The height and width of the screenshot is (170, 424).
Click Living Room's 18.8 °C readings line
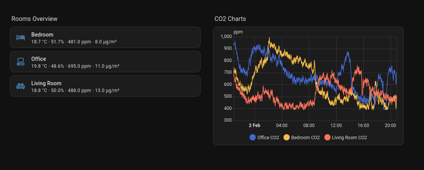[75, 90]
